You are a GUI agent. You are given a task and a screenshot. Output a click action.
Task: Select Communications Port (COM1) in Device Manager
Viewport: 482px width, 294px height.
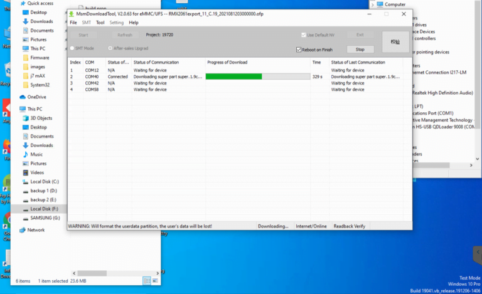pyautogui.click(x=433, y=113)
